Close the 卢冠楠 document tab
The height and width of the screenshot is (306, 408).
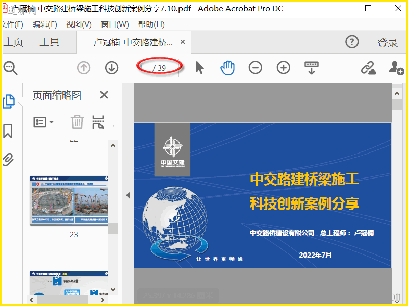tap(183, 42)
